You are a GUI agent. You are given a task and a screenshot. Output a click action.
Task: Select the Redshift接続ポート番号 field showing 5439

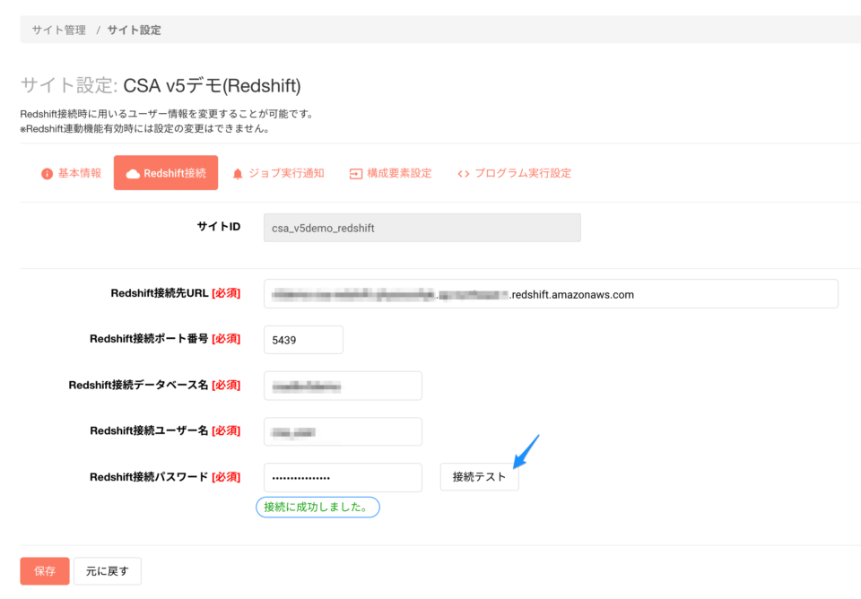point(302,339)
